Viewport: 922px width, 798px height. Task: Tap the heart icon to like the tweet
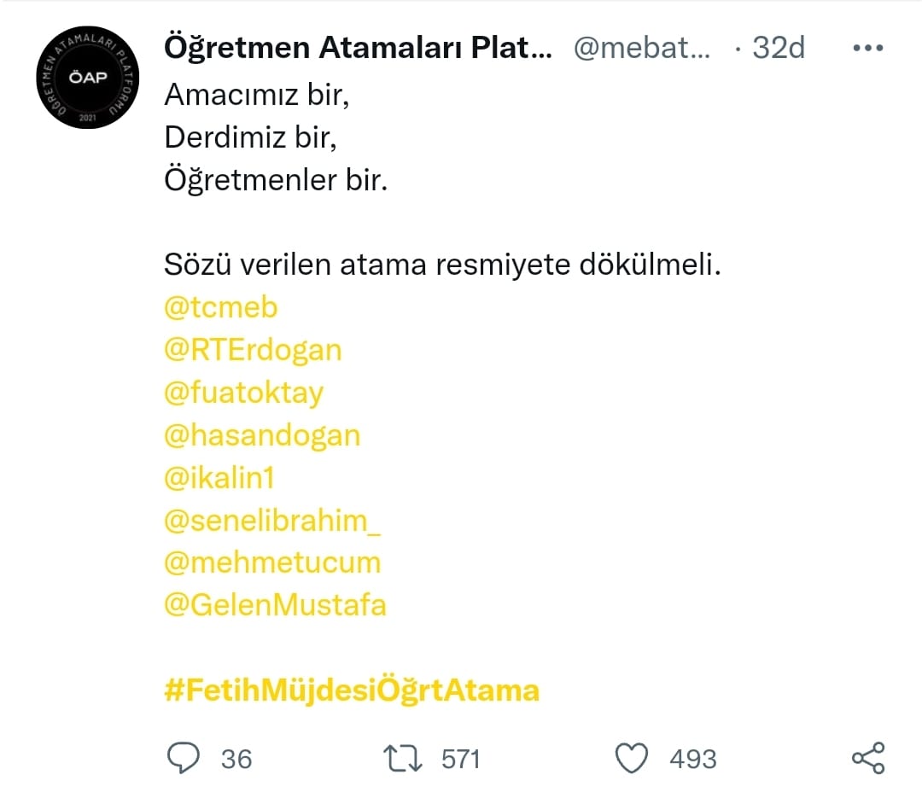(633, 756)
